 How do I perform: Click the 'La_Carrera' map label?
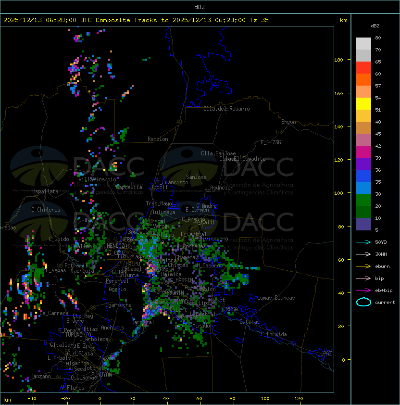54,313
